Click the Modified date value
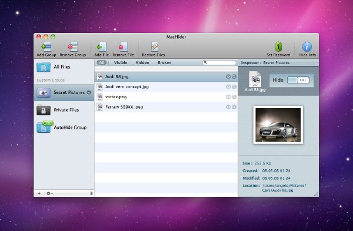 coord(277,178)
